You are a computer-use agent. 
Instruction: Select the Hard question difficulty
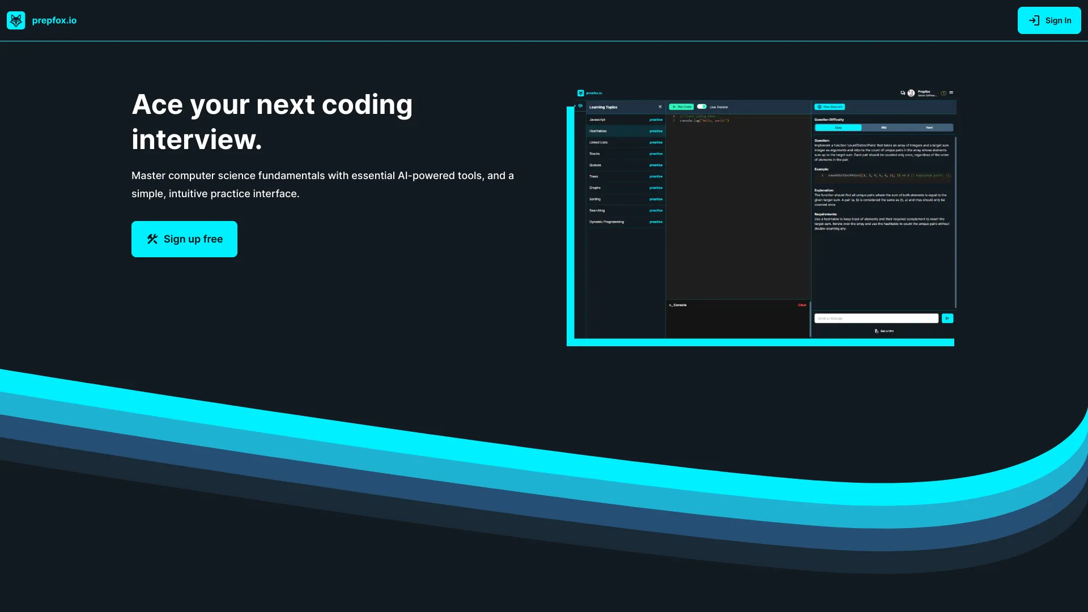tap(929, 127)
